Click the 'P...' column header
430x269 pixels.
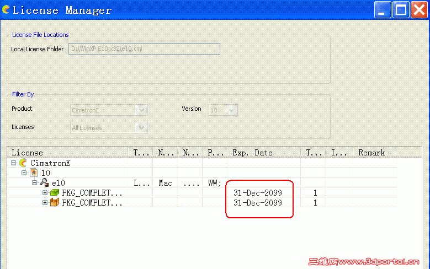[215, 152]
